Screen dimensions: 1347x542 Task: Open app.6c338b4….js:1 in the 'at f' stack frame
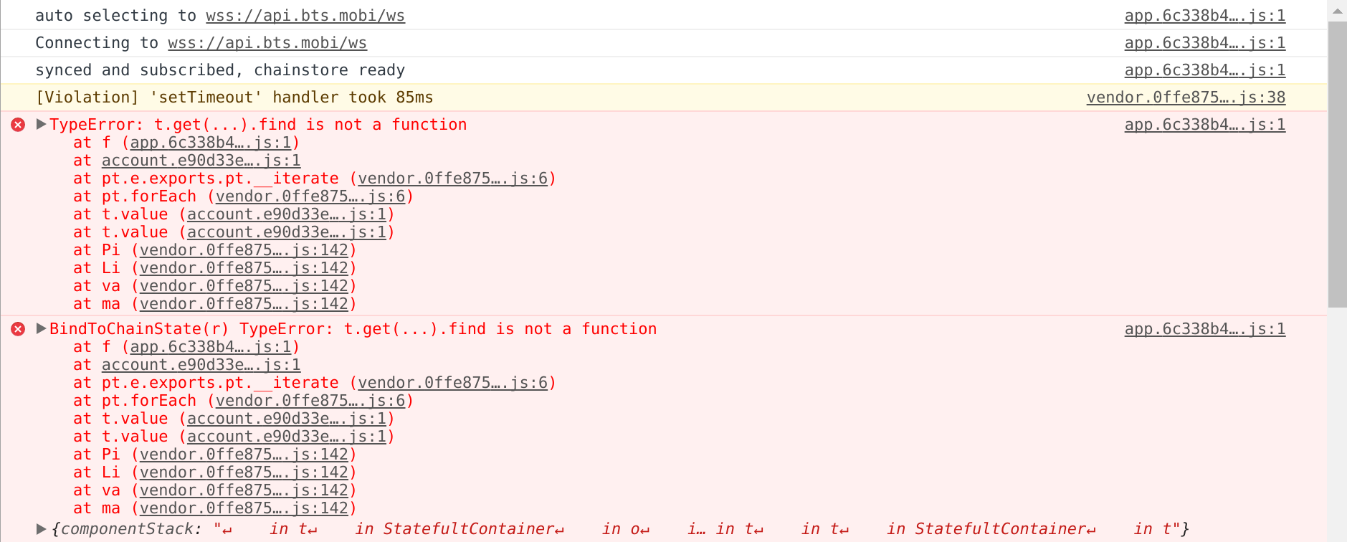pyautogui.click(x=211, y=143)
